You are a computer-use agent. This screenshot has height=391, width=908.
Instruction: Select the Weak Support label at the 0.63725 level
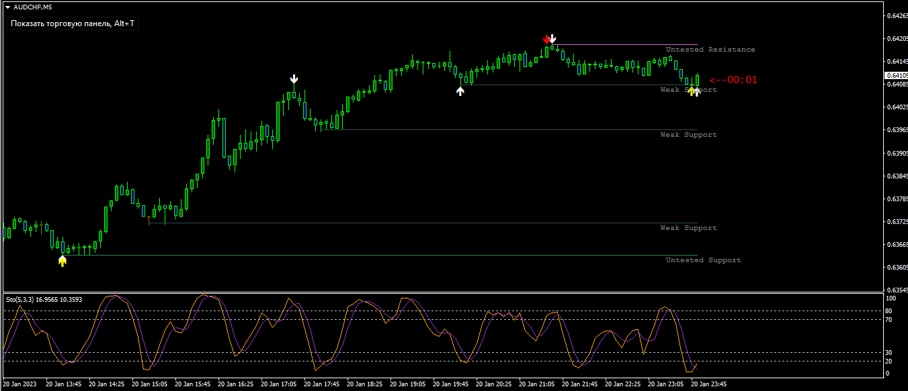coord(689,228)
